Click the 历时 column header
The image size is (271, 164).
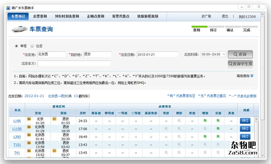[x=83, y=113]
